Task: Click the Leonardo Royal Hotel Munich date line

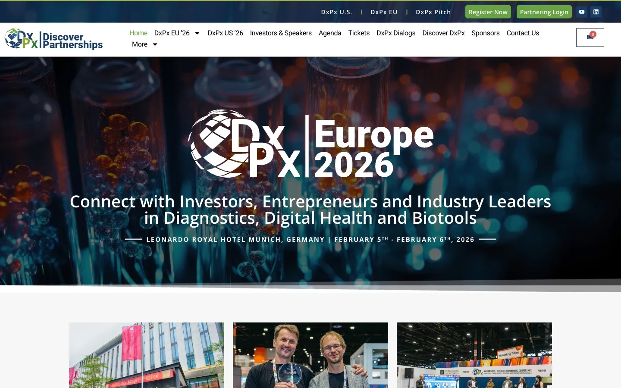Action: click(x=310, y=239)
